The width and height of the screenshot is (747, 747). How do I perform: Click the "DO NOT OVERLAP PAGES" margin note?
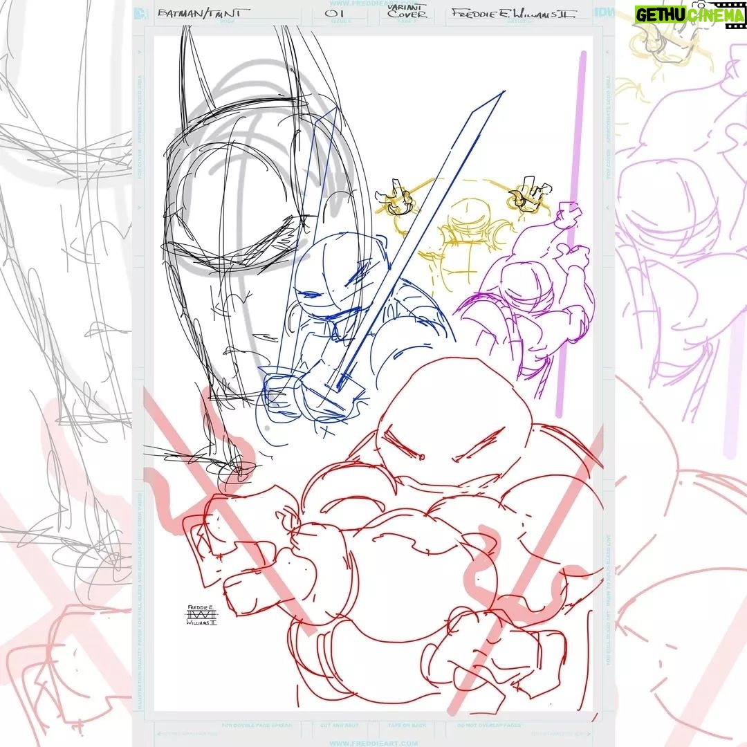coord(489,726)
